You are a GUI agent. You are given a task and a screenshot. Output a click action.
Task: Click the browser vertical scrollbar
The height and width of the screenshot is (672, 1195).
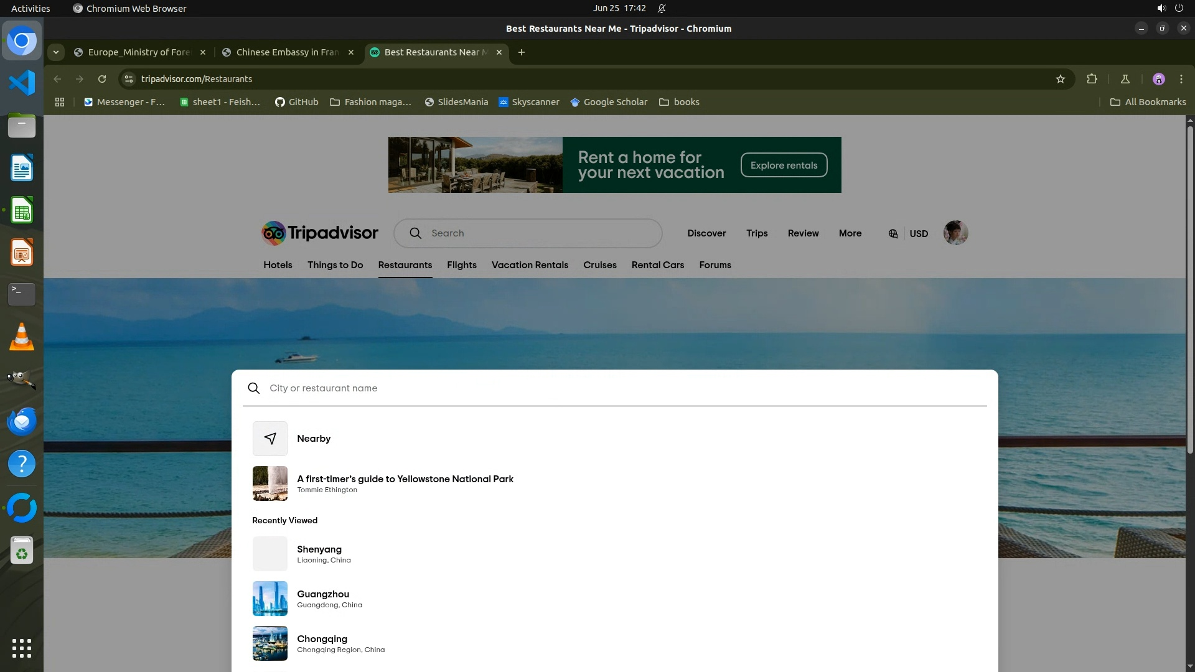pyautogui.click(x=1189, y=289)
